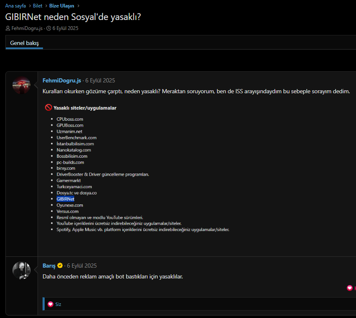Click GPUBoss.com list entry

70,125
